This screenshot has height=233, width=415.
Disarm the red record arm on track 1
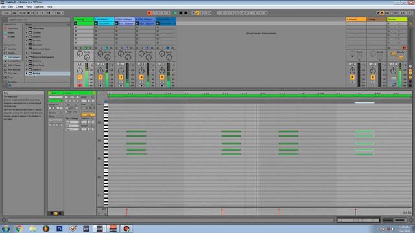click(80, 85)
